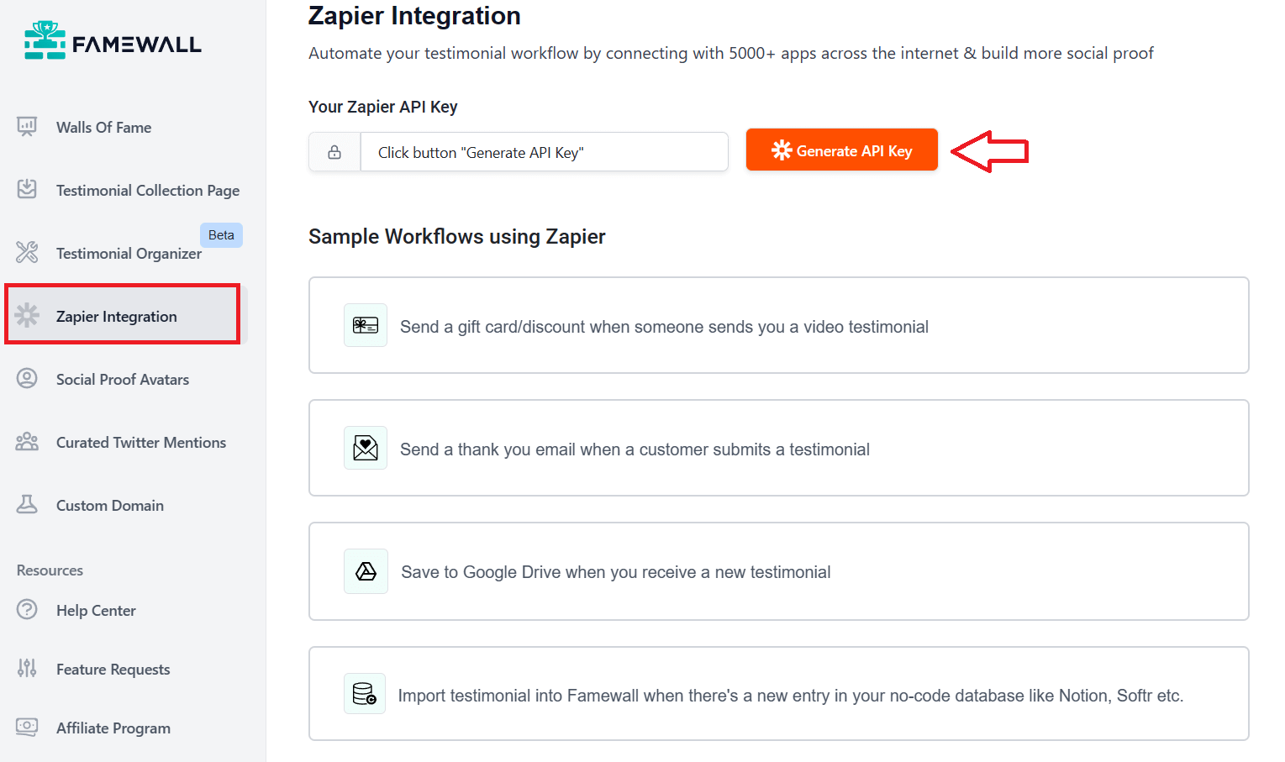Click the Social Proof Avatars user icon
1285x762 pixels.
[x=27, y=378]
